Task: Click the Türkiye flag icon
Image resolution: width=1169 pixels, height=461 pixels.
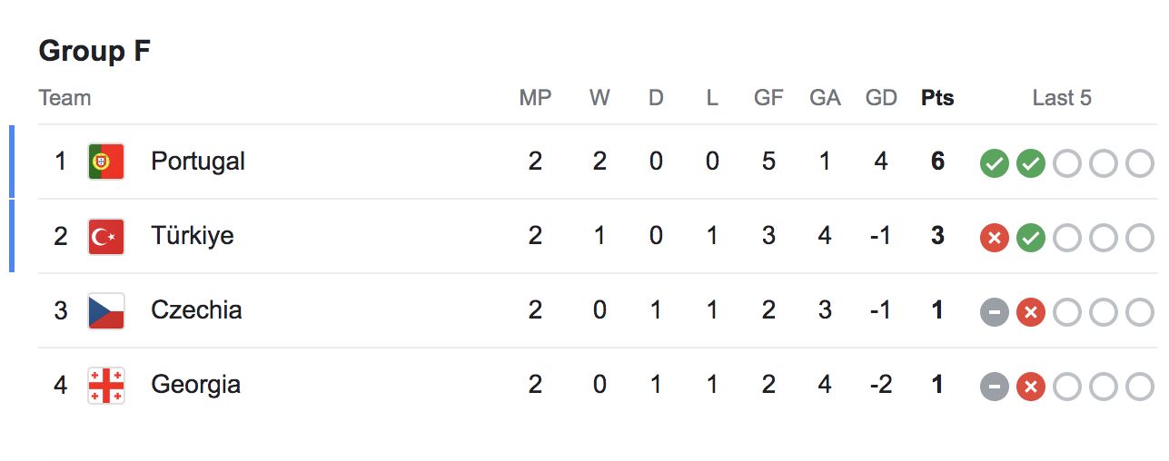Action: tap(106, 236)
